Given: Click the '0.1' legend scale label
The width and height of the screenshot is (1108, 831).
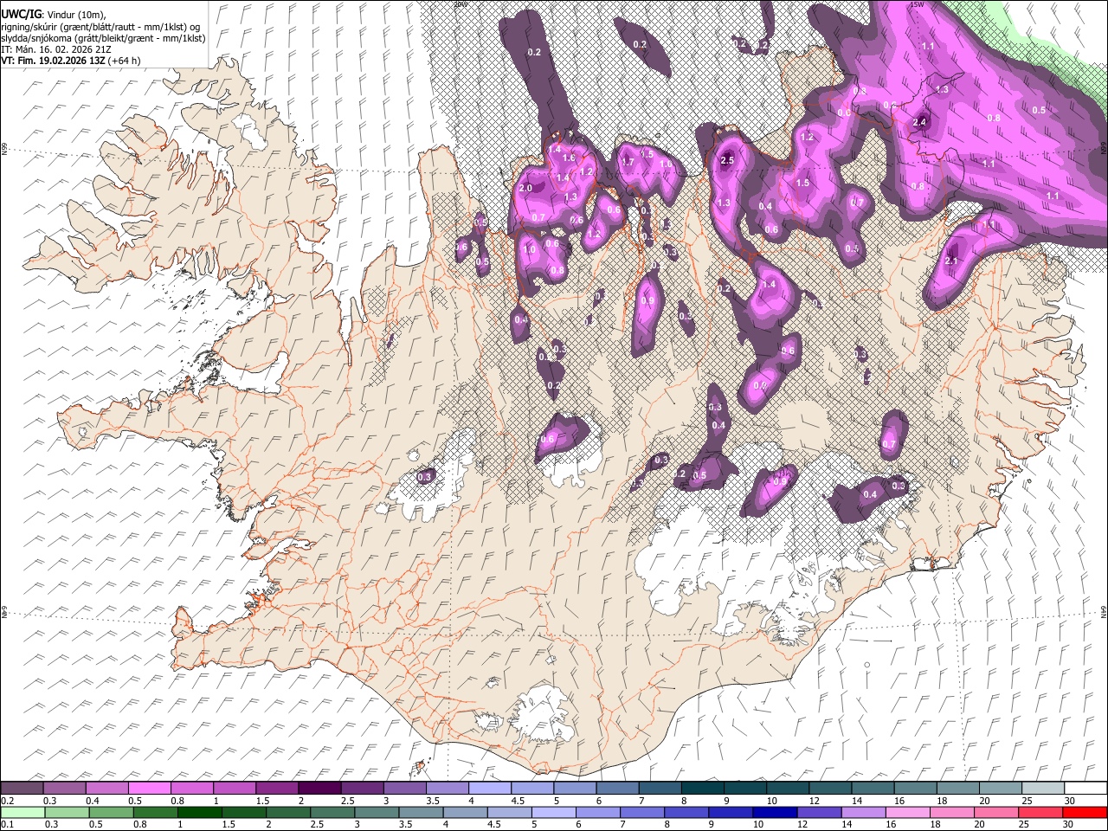Looking at the screenshot, I should [x=8, y=824].
